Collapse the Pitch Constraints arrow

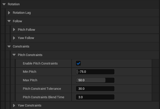click(x=14, y=55)
